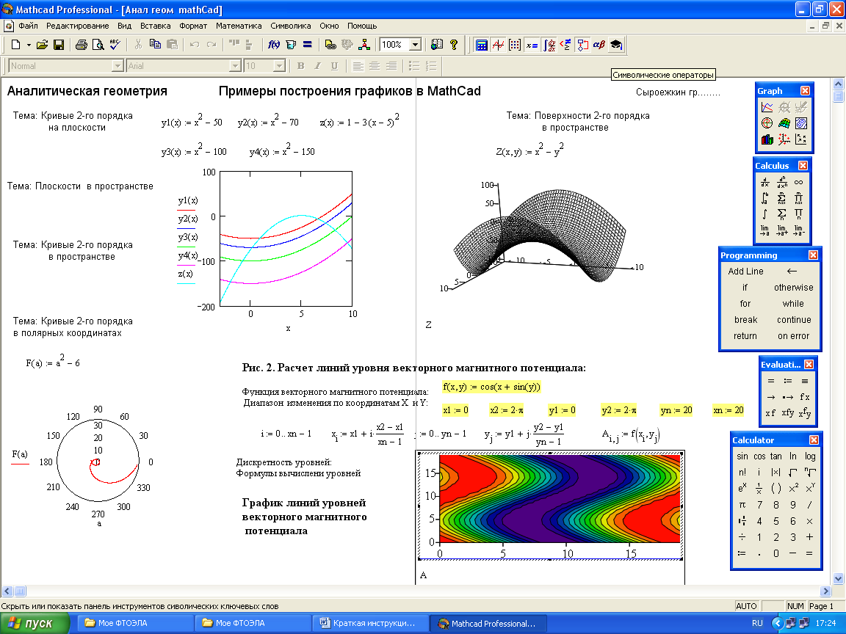Click the π key on Calculator palette
Image resolution: width=846 pixels, height=634 pixels.
click(742, 505)
